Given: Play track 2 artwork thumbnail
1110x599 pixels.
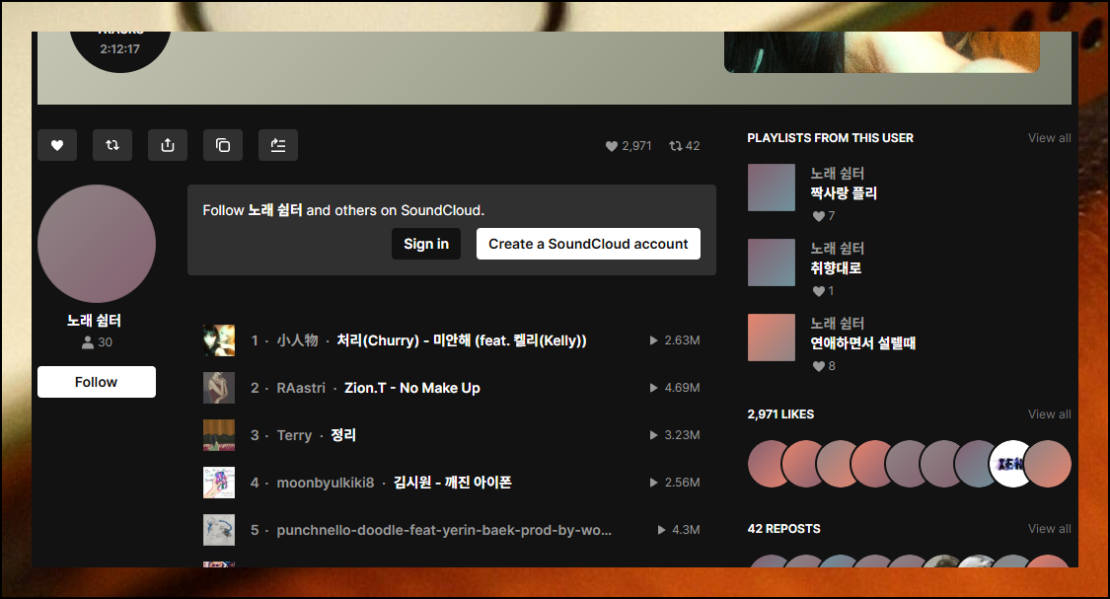Looking at the screenshot, I should point(219,388).
